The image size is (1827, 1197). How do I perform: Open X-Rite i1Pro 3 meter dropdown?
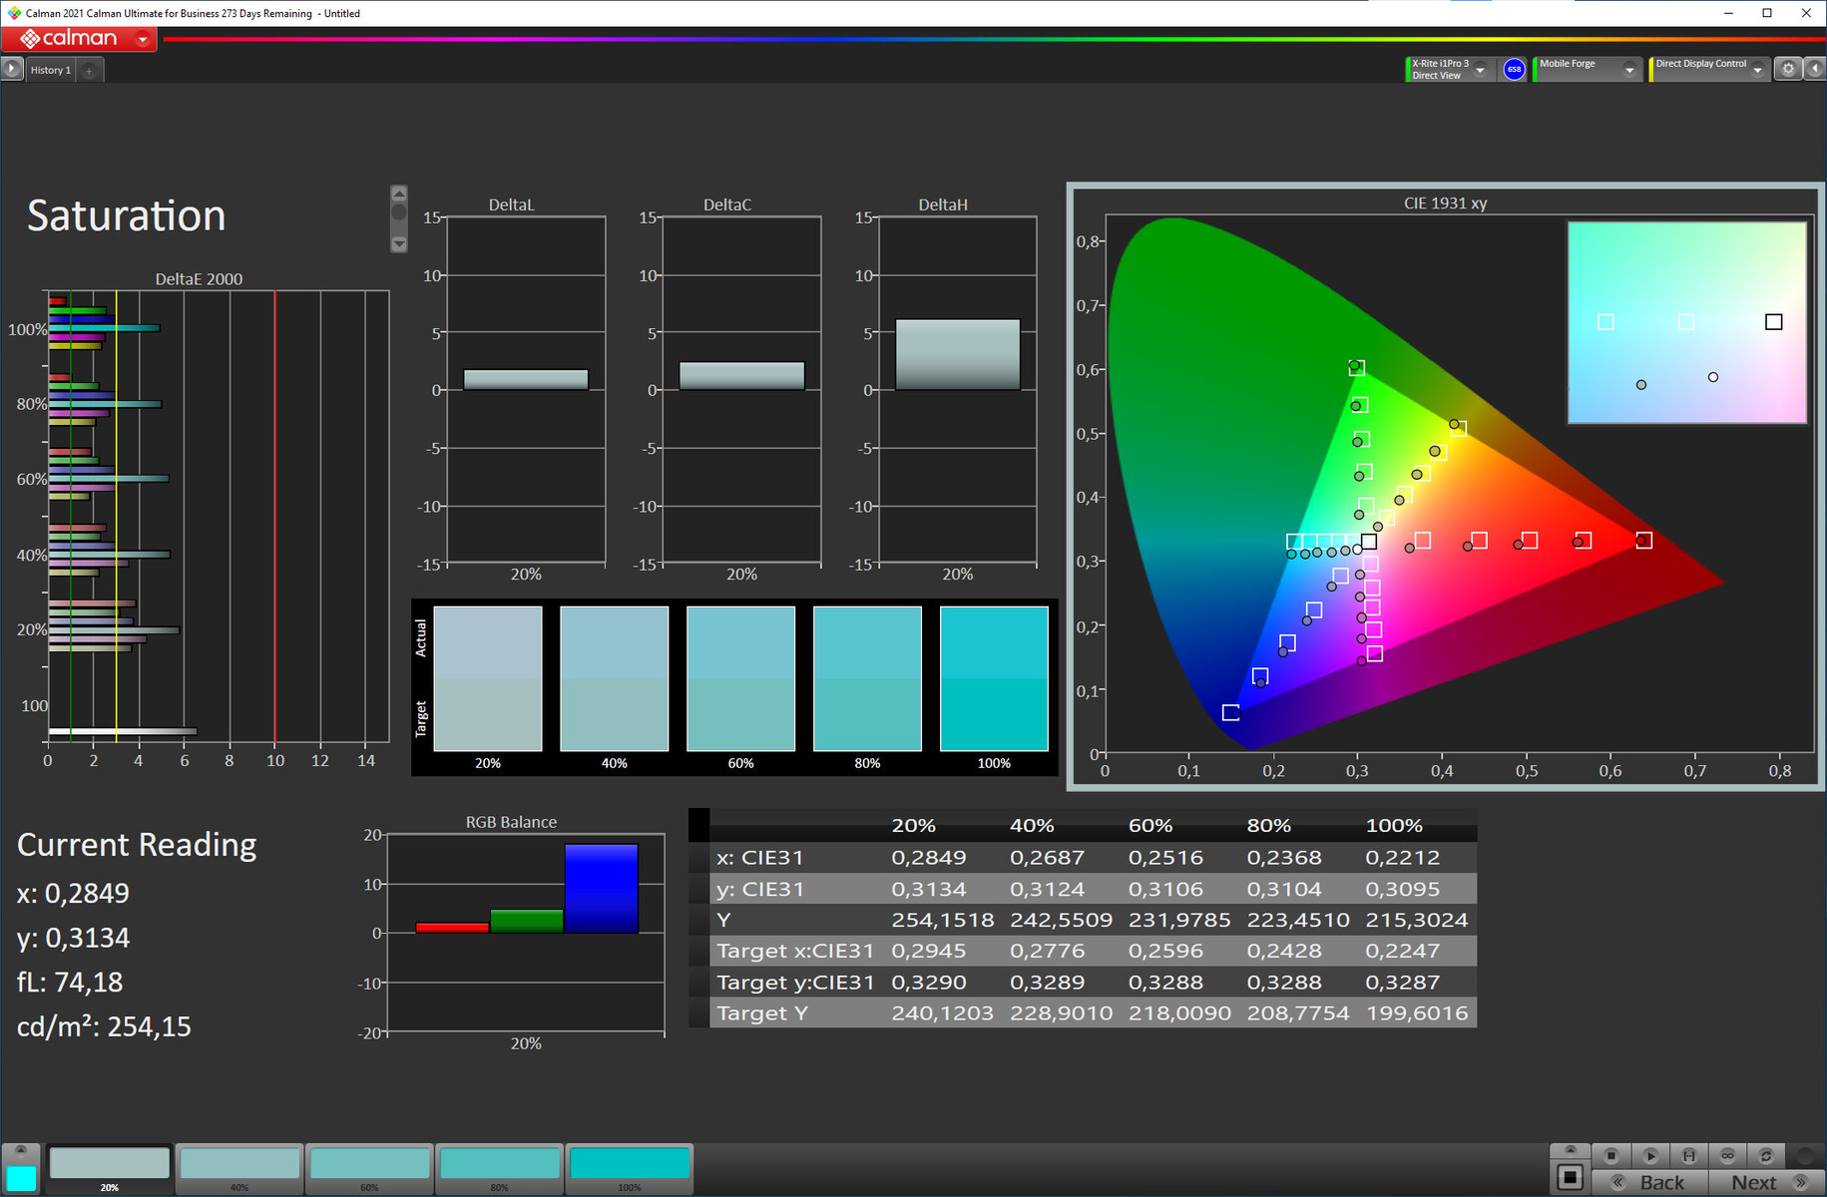(x=1481, y=70)
